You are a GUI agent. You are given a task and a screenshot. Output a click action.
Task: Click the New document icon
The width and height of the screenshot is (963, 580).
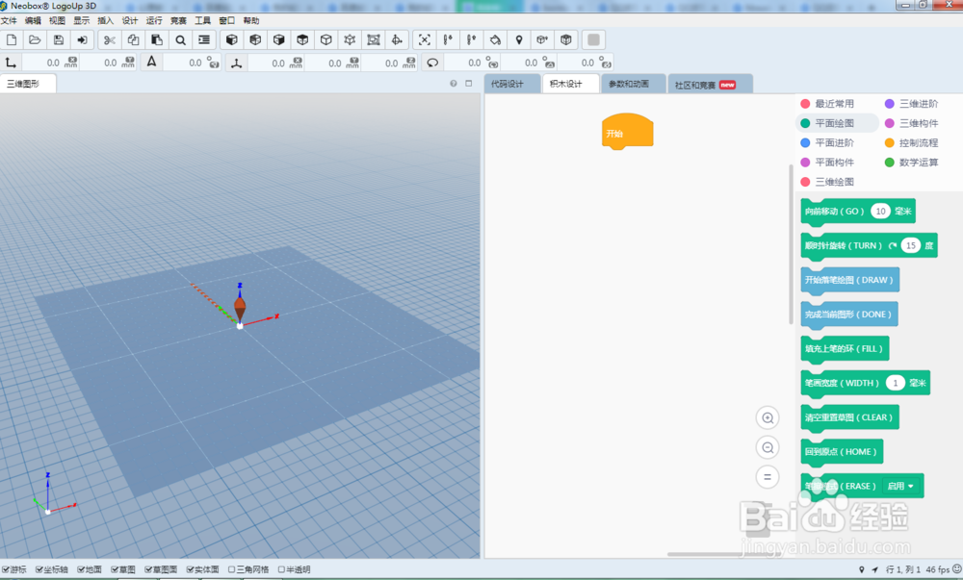[13, 39]
